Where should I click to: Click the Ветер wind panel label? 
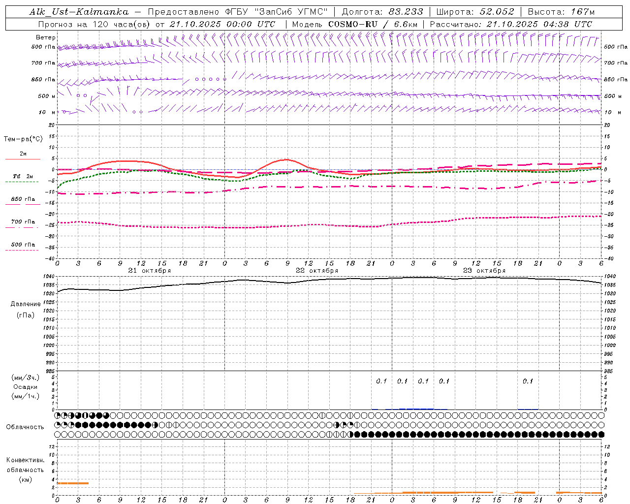46,37
